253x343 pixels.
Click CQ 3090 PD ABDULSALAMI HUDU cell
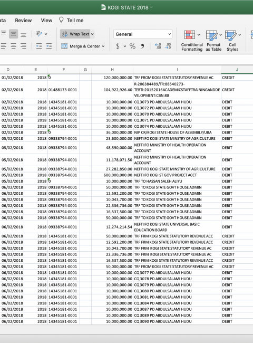point(177,321)
